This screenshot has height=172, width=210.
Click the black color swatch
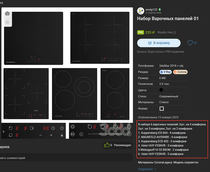click(x=161, y=90)
